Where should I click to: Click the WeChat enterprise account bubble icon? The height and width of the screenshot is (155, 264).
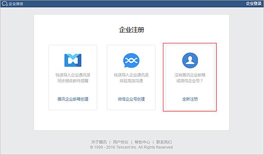coord(131,60)
